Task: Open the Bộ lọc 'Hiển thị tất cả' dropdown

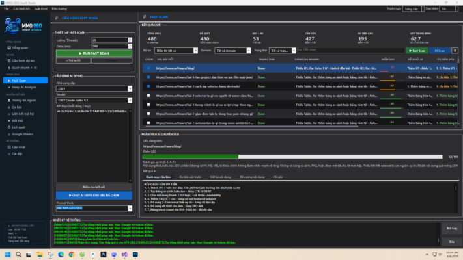Action: click(x=176, y=51)
